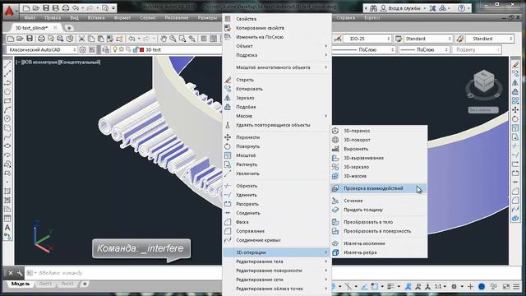Open the Express menu
The height and width of the screenshot is (296, 526).
point(372,17)
